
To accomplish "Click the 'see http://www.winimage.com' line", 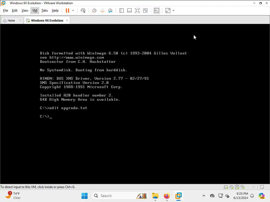I will pyautogui.click(x=72, y=58).
